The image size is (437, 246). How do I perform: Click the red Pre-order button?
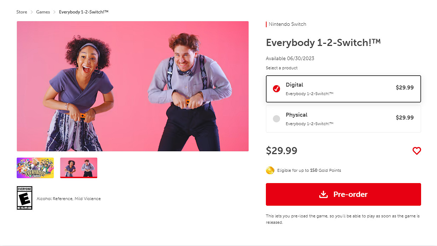(x=343, y=194)
